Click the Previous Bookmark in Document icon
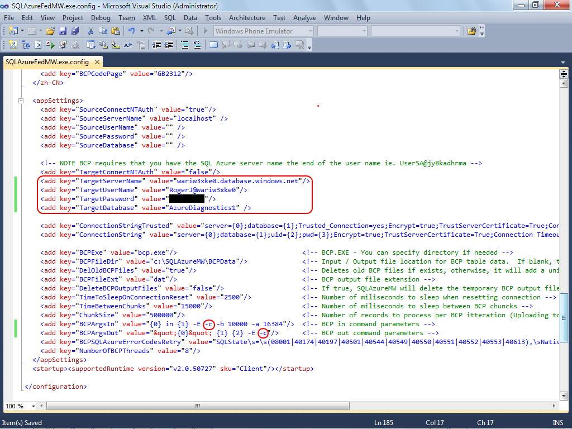 [275, 45]
